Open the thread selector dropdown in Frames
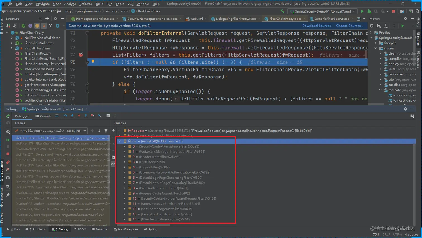This screenshot has width=422, height=238. tap(51, 131)
